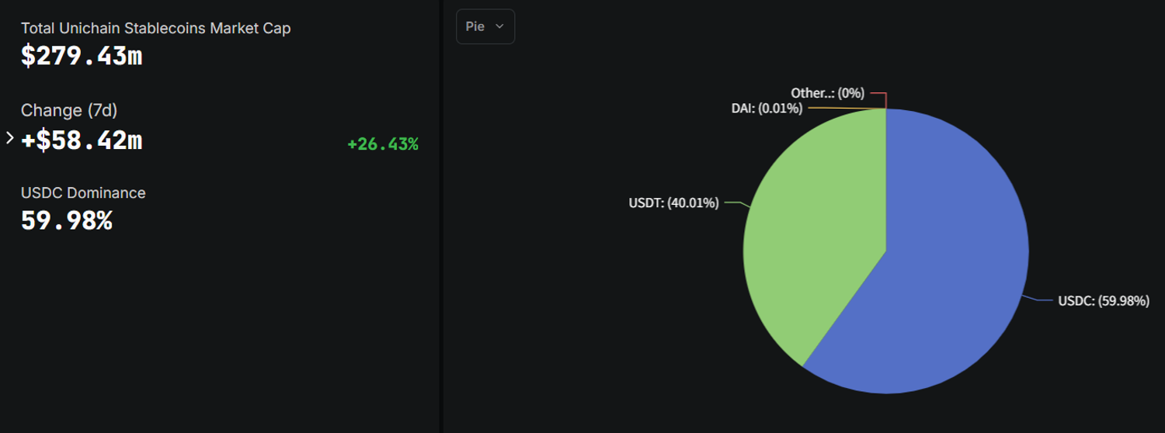
Task: Select the green USDT pie slice
Action: pos(808,233)
